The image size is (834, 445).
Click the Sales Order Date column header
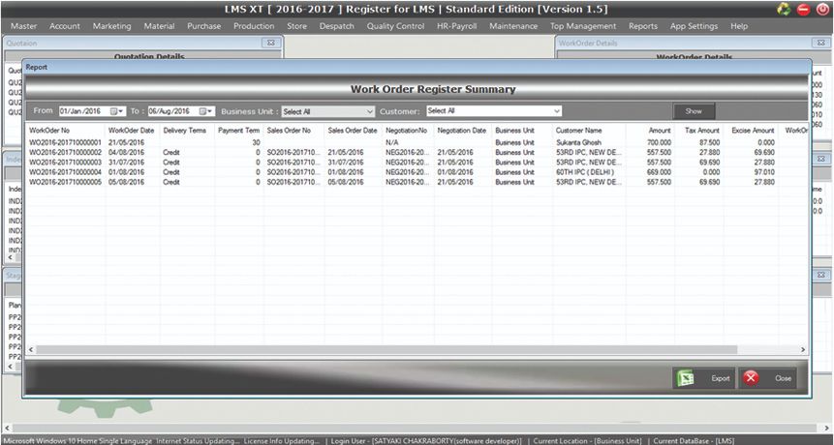(x=354, y=131)
